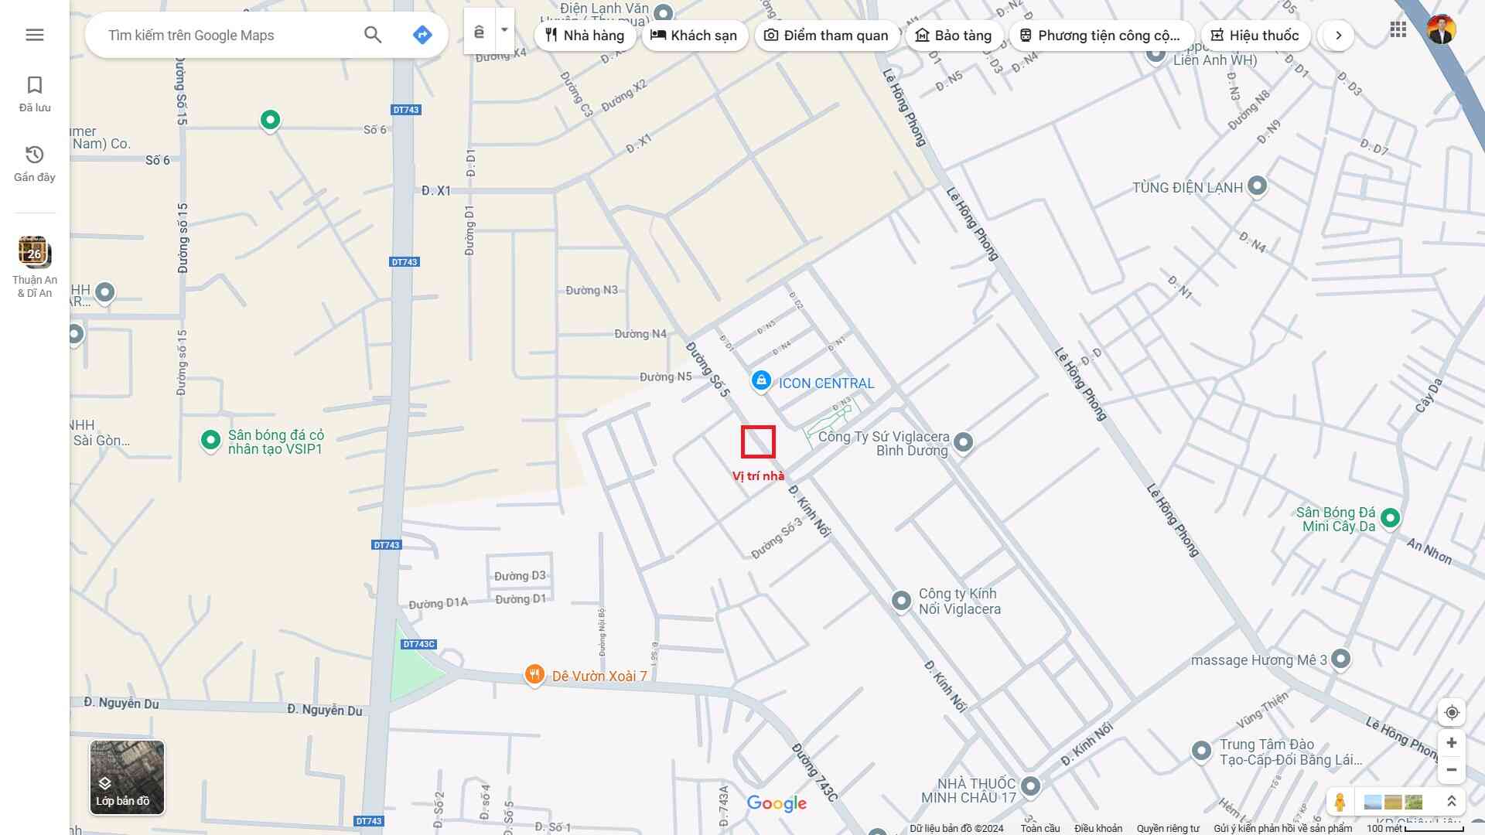The height and width of the screenshot is (835, 1485).
Task: Click the Quyền riêng tư link
Action: (1167, 828)
